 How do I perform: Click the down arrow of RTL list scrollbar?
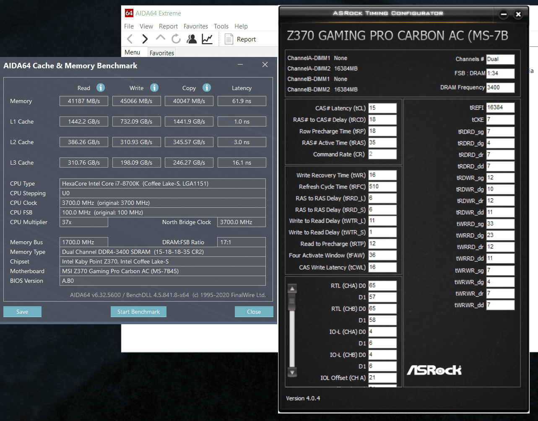click(x=292, y=372)
